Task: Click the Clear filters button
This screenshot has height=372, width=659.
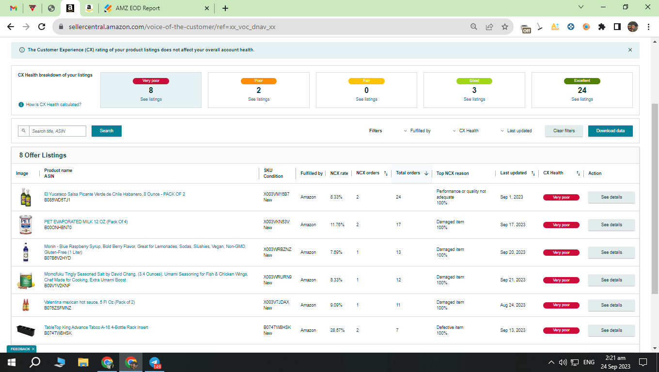Action: [x=564, y=131]
